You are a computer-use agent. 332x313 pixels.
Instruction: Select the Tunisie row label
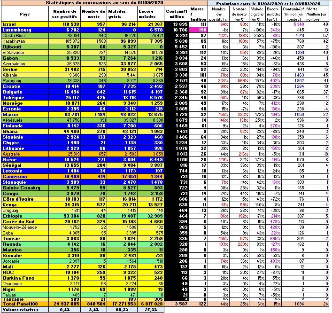(x=25, y=239)
